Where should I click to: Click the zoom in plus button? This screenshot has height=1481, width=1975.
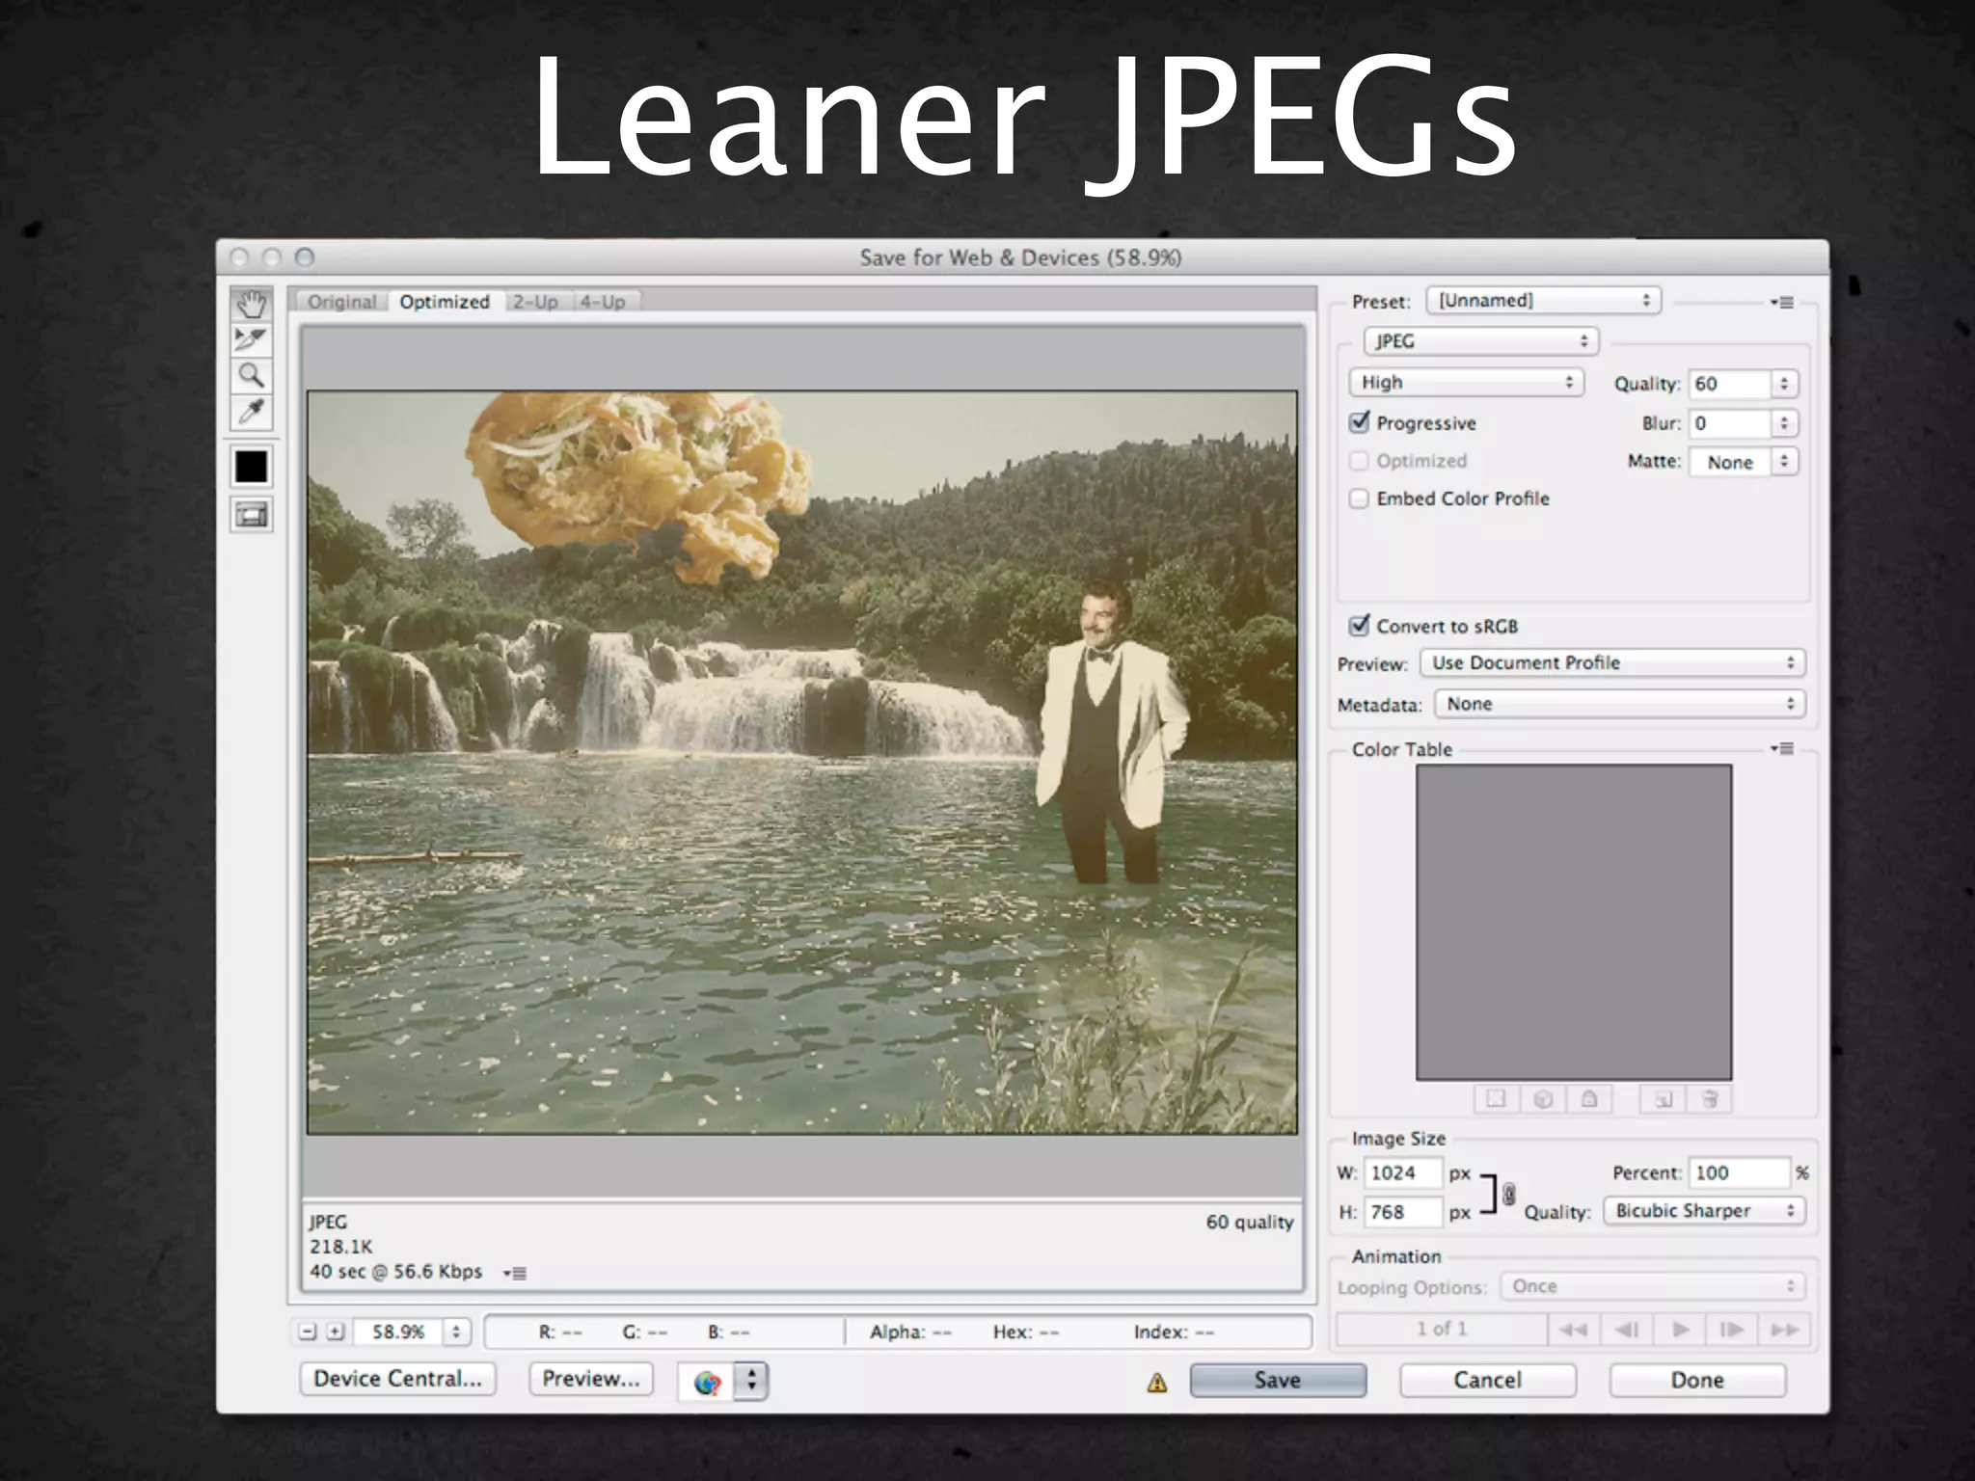tap(335, 1332)
